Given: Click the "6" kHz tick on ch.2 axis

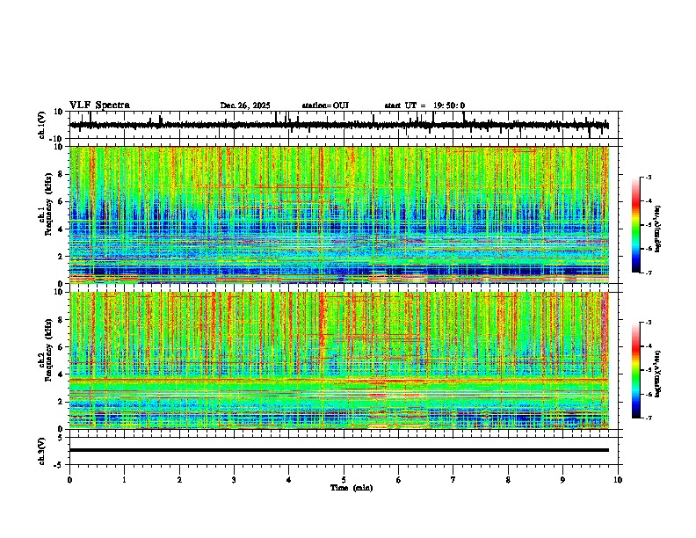Looking at the screenshot, I should (x=62, y=347).
